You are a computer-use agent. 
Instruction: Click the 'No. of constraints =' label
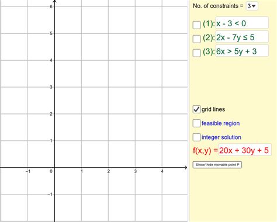(218, 6)
